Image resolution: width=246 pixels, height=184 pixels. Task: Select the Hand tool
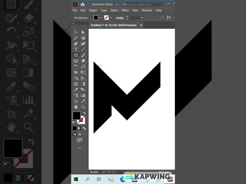click(x=76, y=107)
